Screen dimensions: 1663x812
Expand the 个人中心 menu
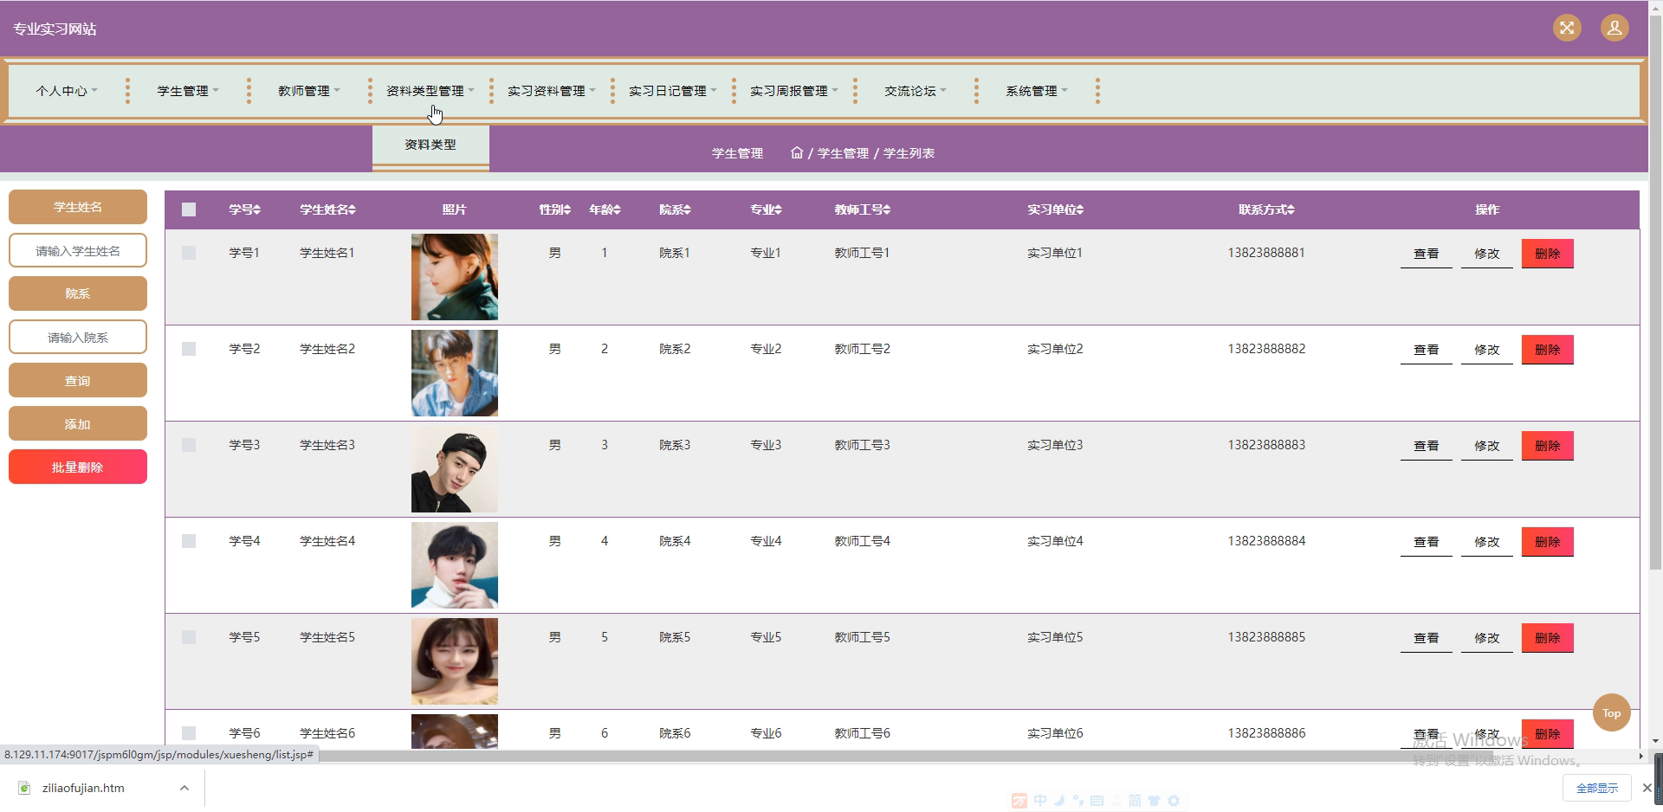tap(67, 91)
